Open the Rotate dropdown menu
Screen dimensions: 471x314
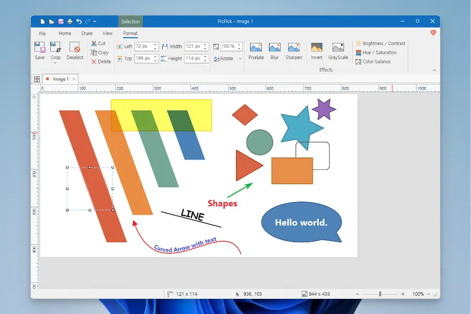click(x=229, y=59)
